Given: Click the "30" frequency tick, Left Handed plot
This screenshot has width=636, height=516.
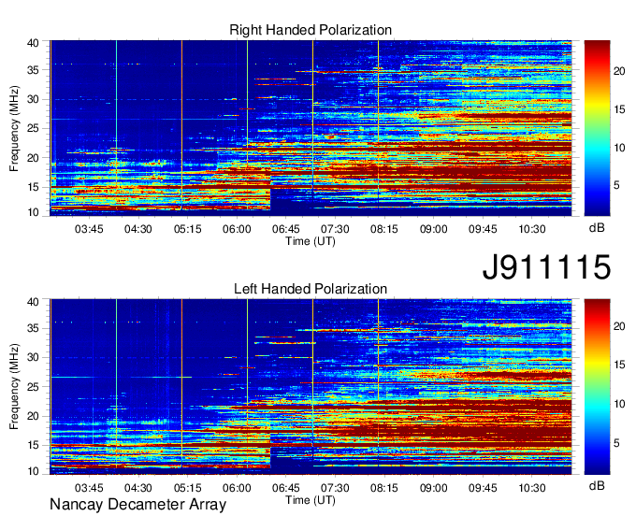Looking at the screenshot, I should 34,357.
